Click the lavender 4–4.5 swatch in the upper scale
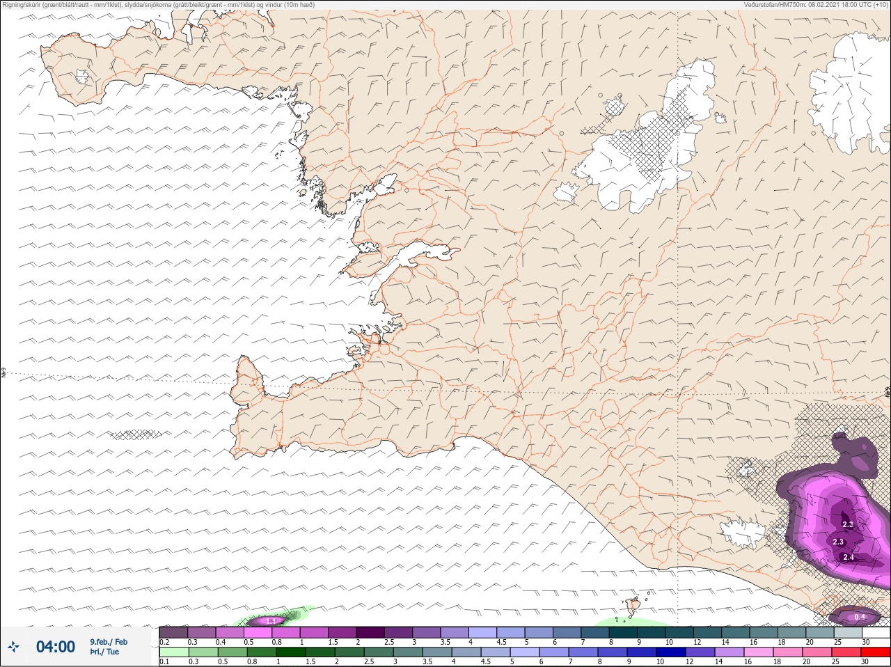891x667 pixels. (x=483, y=632)
